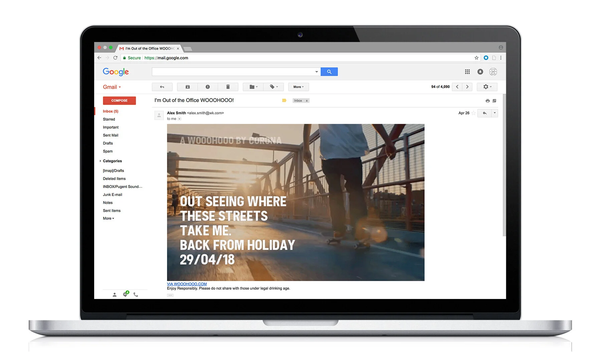Show recipient details next to 'to me'
601x360 pixels.
[x=179, y=119]
